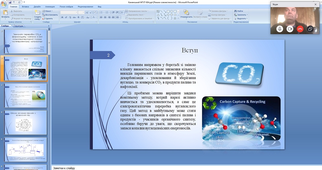322x170 pixels.
Task: Select slide 1 title thumbnail
Action: click(26, 41)
